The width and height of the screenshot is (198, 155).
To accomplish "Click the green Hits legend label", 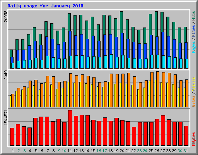I will [194, 16].
